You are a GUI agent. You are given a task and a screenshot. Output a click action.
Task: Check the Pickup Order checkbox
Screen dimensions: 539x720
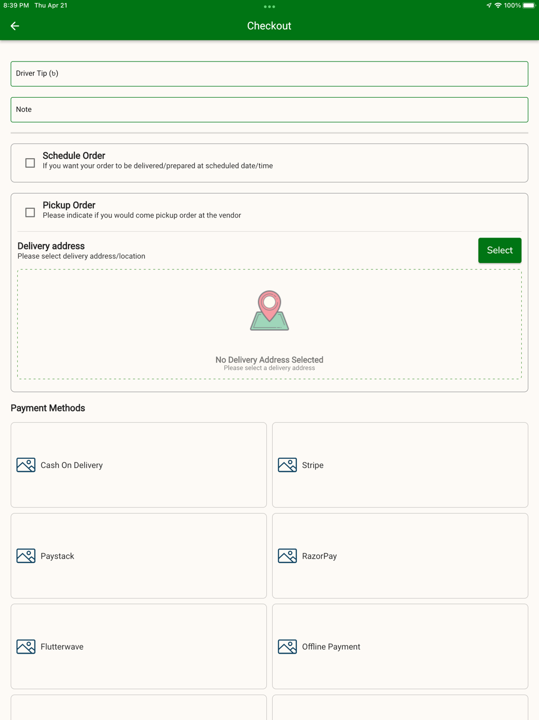pyautogui.click(x=30, y=212)
